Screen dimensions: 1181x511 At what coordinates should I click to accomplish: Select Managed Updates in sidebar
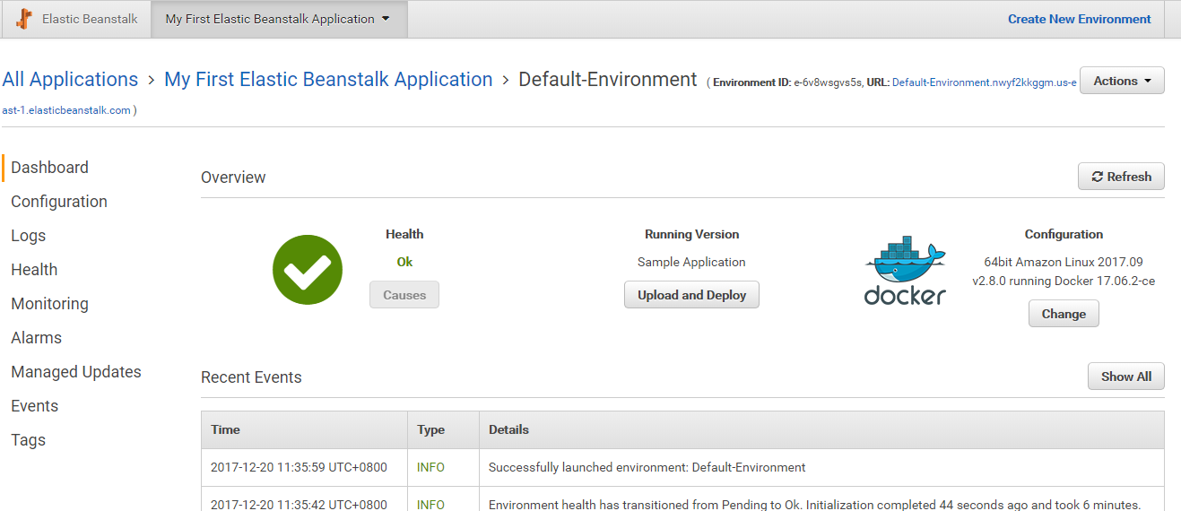click(x=76, y=372)
